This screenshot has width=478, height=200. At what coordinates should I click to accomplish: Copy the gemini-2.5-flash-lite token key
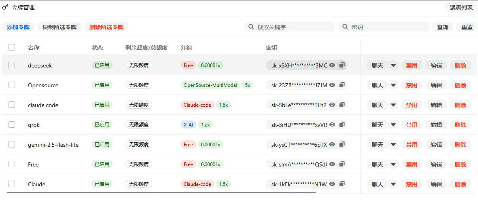coord(342,144)
